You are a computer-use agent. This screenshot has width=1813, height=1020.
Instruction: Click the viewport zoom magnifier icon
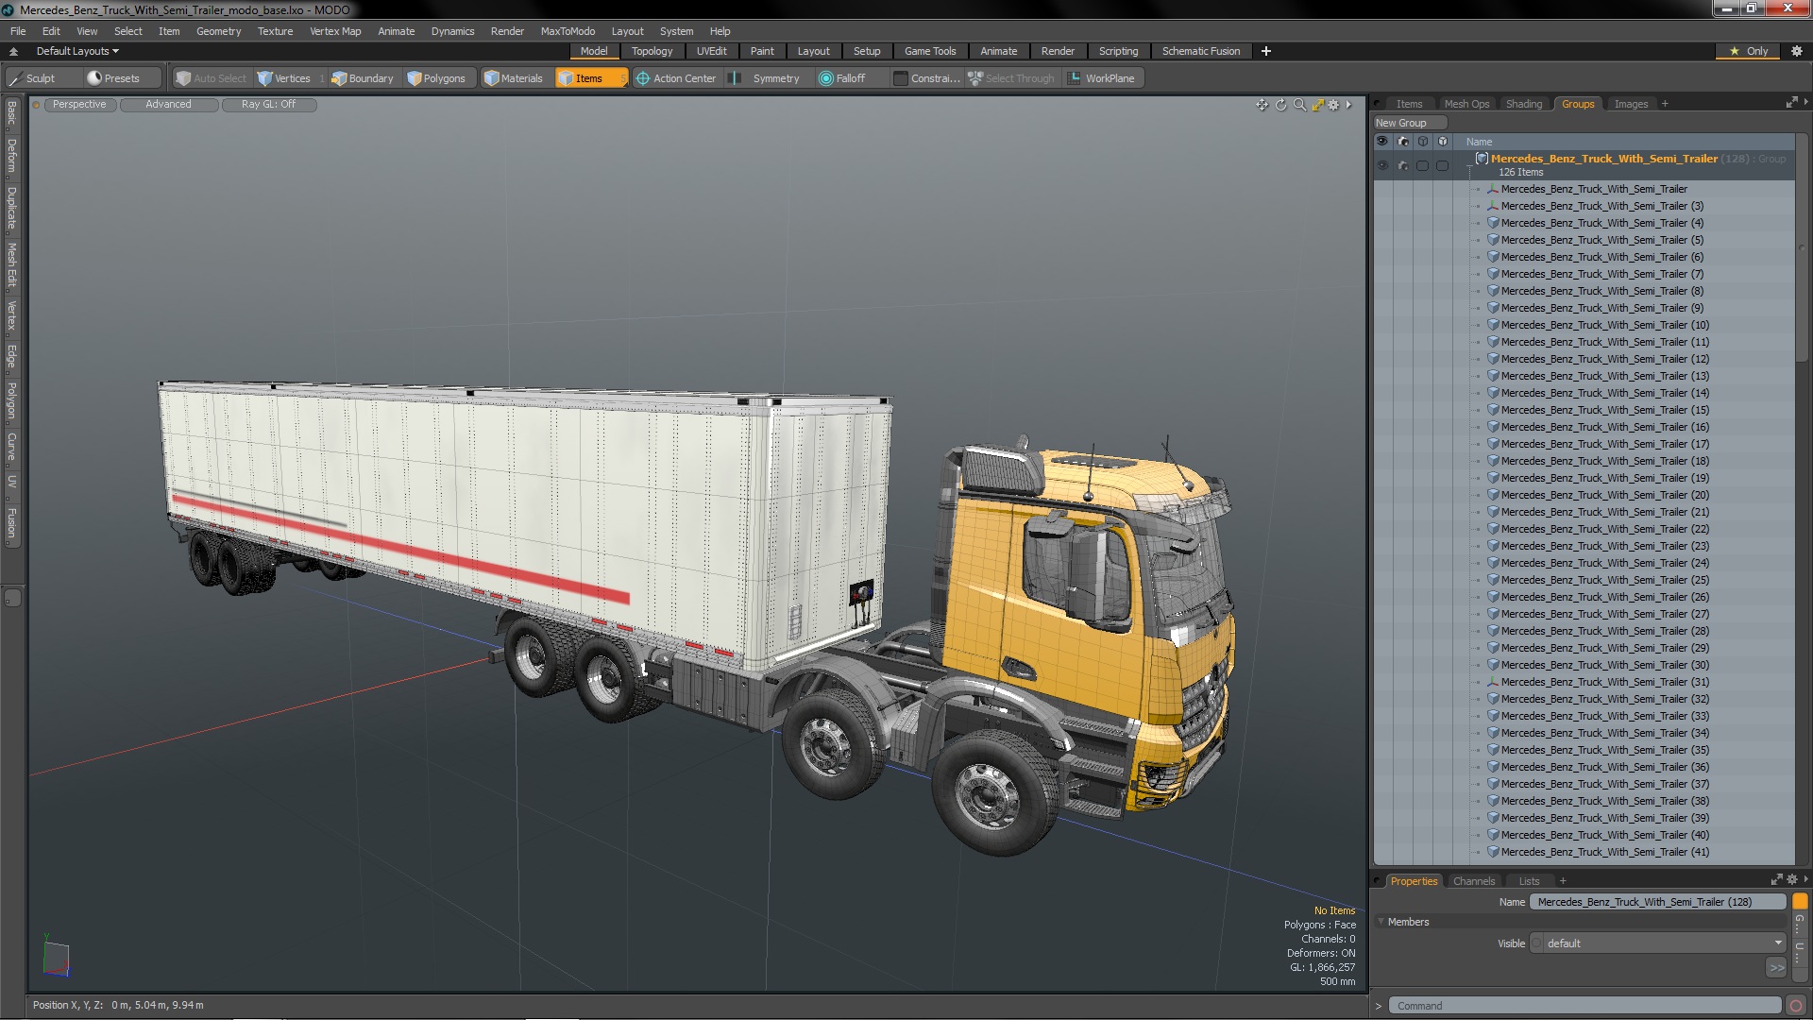[x=1299, y=105]
